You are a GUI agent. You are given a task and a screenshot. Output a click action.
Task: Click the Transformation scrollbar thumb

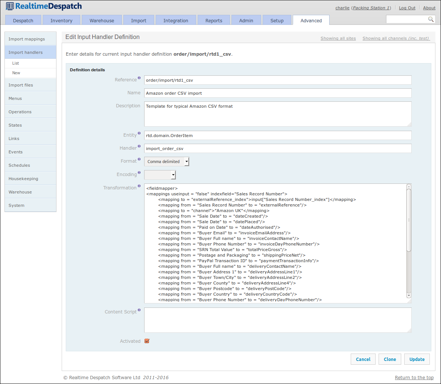click(409, 220)
